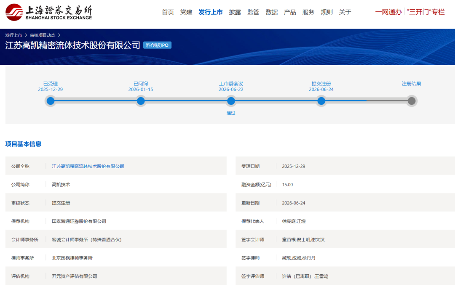
Task: Click the 一网通办 link
Action: pos(388,12)
